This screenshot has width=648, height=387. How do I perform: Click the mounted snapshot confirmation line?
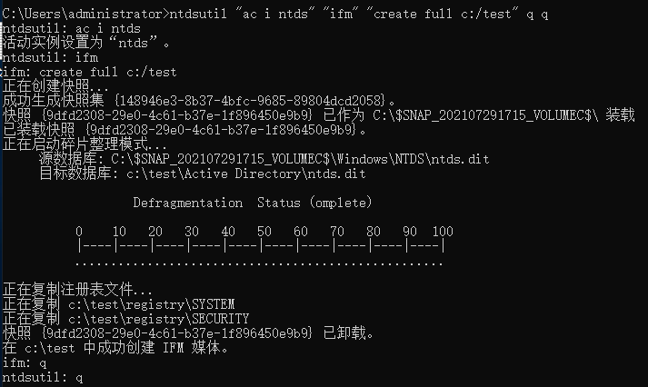[184, 130]
